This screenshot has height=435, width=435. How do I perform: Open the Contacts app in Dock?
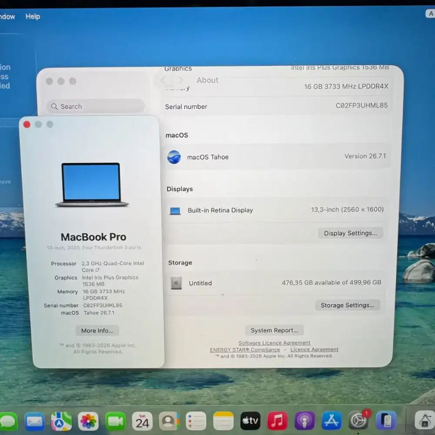tap(169, 422)
